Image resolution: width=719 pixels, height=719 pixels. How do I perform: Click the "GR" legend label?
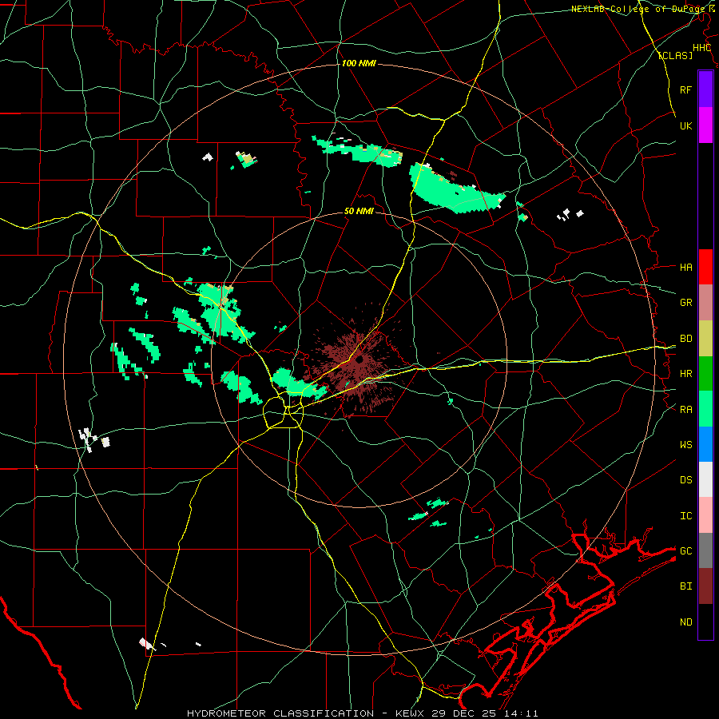685,303
